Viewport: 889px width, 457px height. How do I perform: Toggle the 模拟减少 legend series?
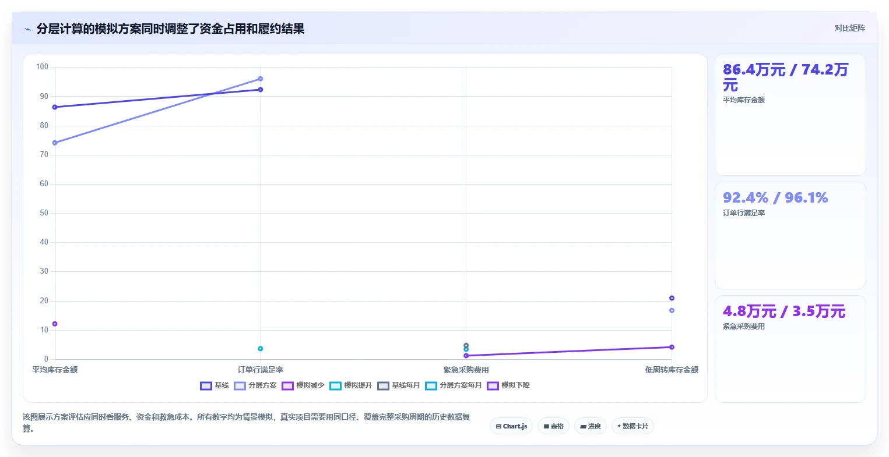(x=303, y=385)
